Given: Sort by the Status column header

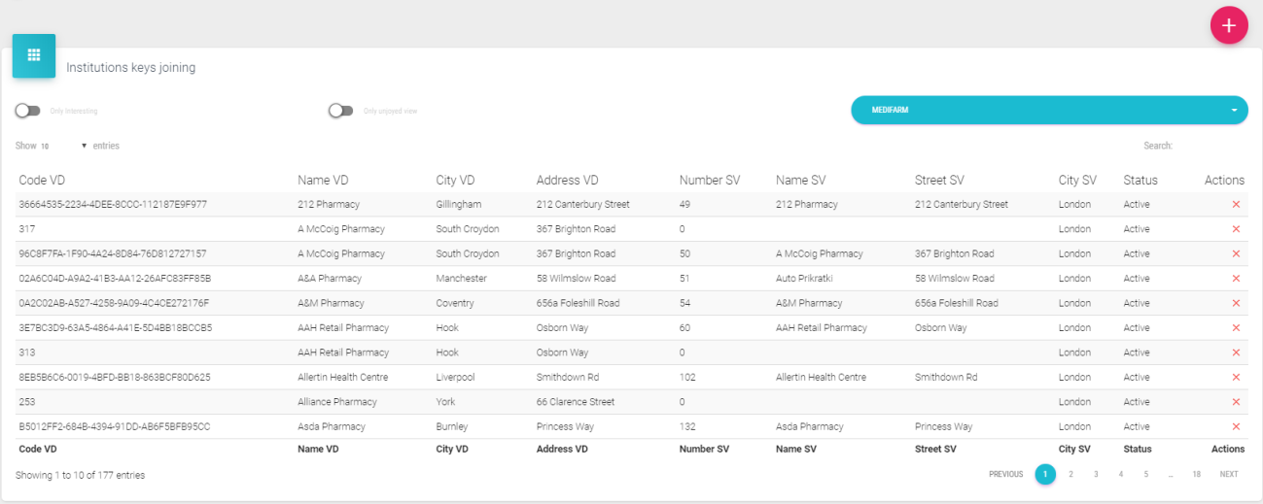Looking at the screenshot, I should coord(1140,180).
